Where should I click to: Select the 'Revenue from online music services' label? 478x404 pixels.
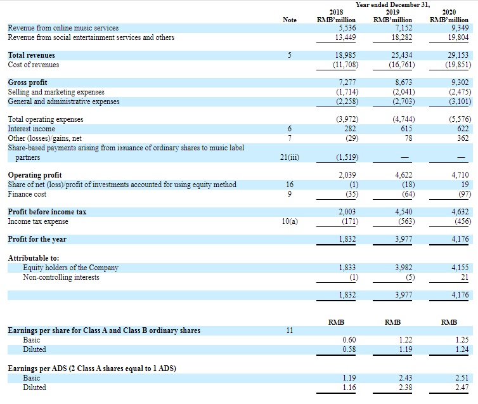click(x=63, y=28)
